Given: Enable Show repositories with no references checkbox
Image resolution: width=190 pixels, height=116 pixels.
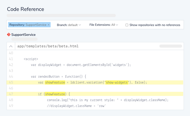Looking at the screenshot, I should point(127,25).
